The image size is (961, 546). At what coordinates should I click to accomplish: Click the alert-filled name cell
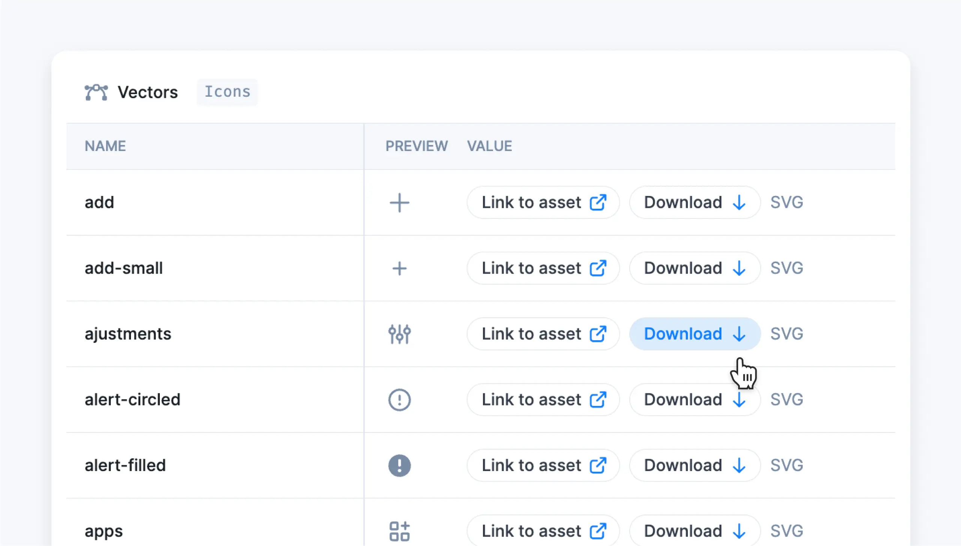(x=125, y=465)
